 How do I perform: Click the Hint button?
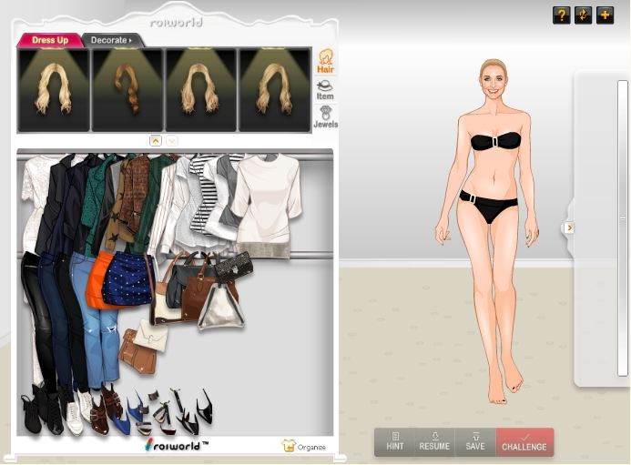click(x=394, y=442)
